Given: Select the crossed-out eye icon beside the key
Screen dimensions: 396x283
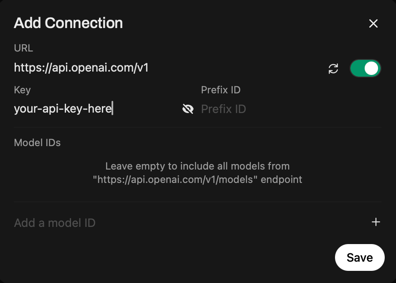Looking at the screenshot, I should coord(188,109).
